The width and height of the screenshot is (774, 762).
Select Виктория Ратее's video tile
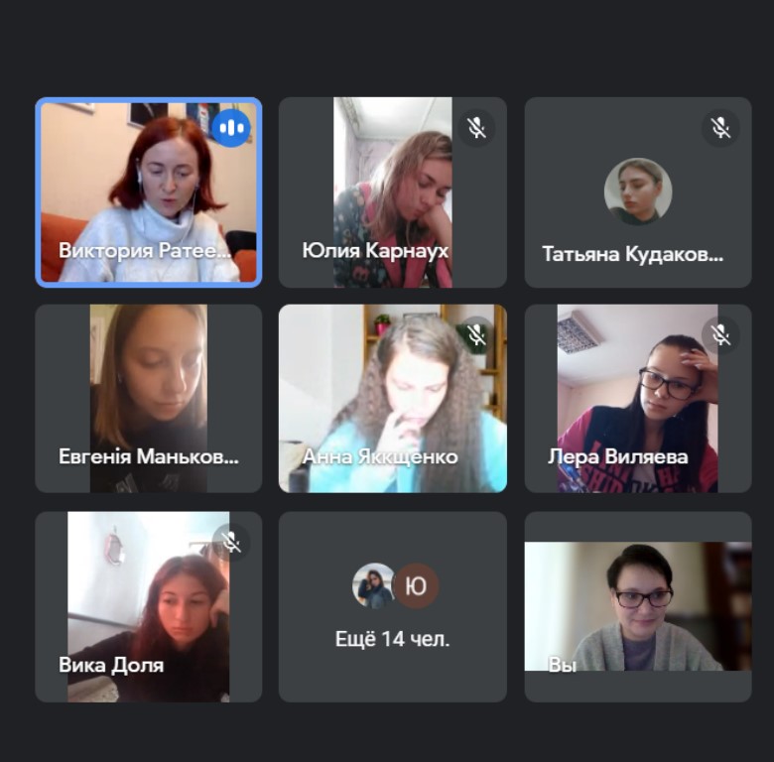[x=149, y=192]
